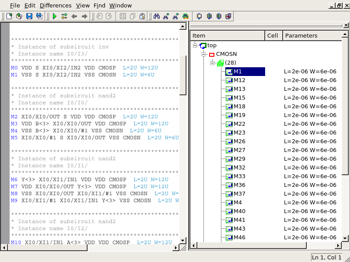Select the M40 device in tree
350x262 pixels.
pyautogui.click(x=239, y=211)
